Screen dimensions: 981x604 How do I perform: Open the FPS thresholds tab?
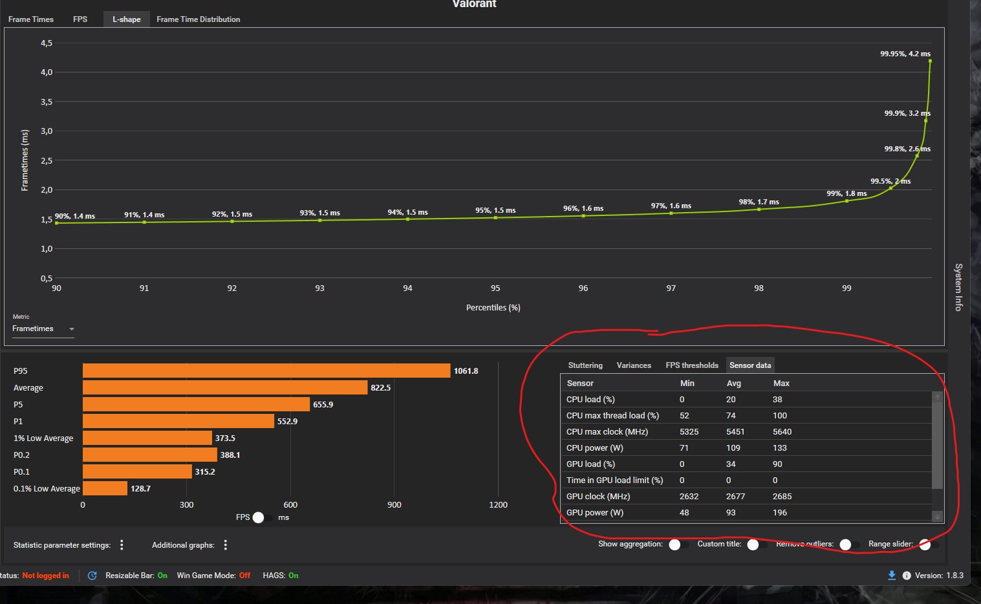click(692, 365)
